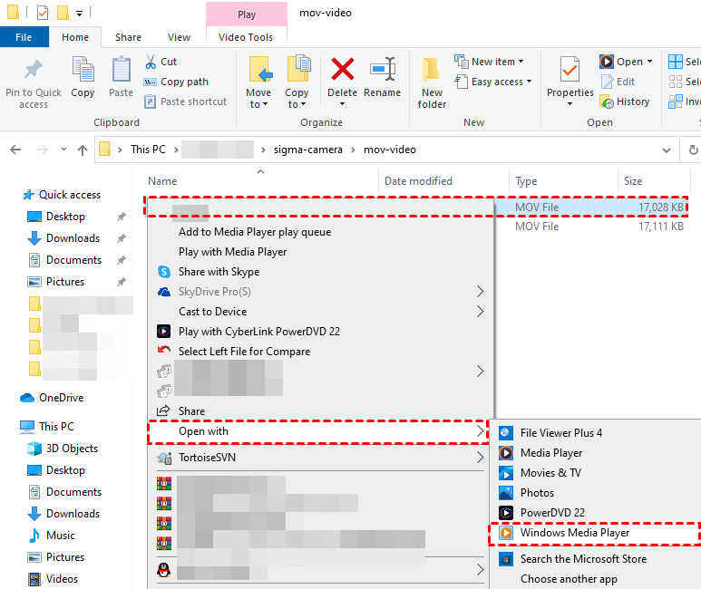The height and width of the screenshot is (589, 701).
Task: Click This PC in address breadcrumb
Action: [148, 150]
